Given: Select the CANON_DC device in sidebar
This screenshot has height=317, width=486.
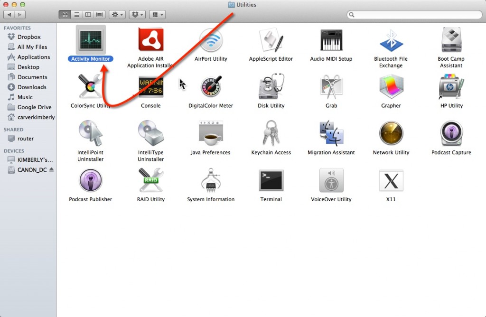Looking at the screenshot, I should pos(27,170).
